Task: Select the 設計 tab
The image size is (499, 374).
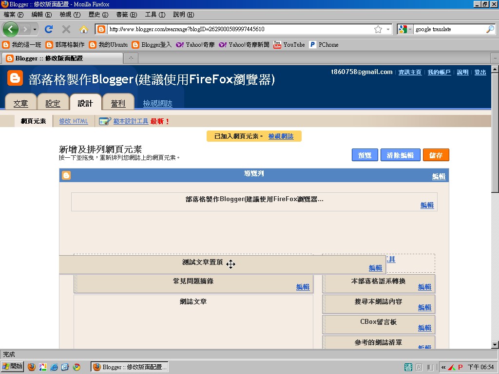Action: [x=85, y=102]
